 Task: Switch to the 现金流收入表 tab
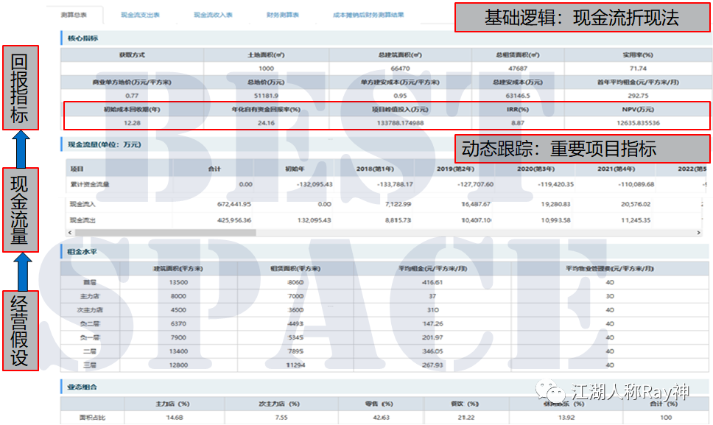tap(213, 15)
